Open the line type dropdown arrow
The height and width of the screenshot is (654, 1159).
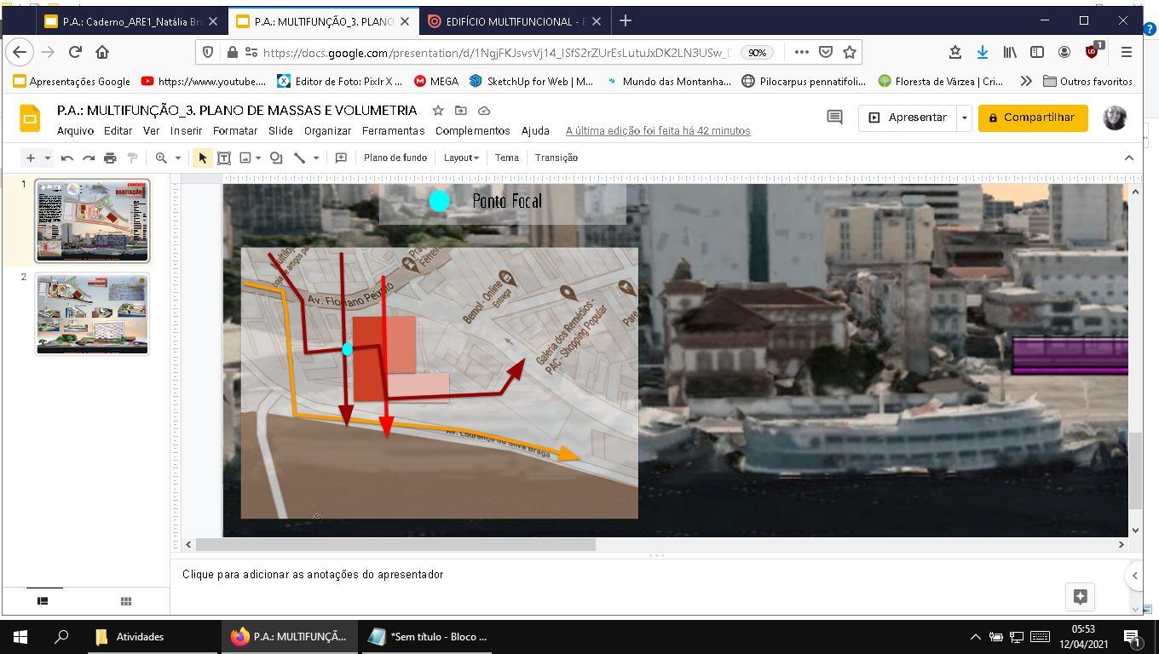(316, 158)
